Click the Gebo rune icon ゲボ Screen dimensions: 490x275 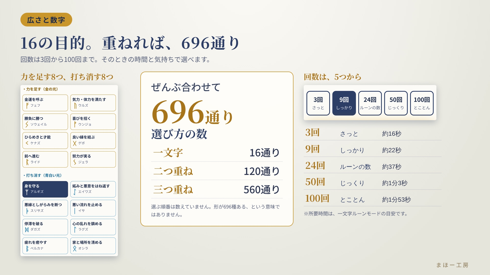[75, 143]
